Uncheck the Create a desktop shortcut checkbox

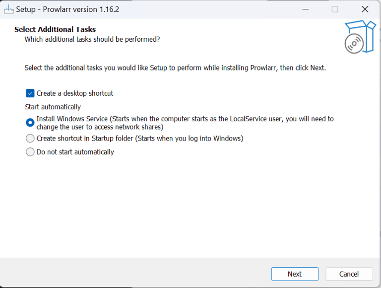(30, 93)
